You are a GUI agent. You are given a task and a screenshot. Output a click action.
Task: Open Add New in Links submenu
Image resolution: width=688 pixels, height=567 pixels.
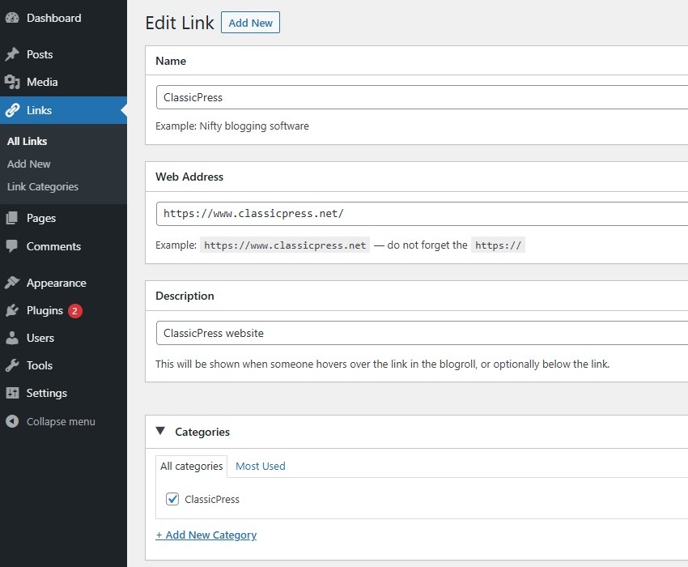[x=28, y=164]
